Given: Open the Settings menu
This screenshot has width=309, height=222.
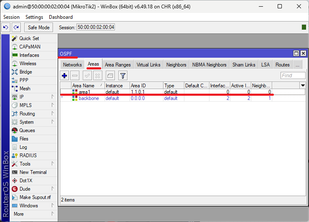Looking at the screenshot, I should pyautogui.click(x=34, y=17).
